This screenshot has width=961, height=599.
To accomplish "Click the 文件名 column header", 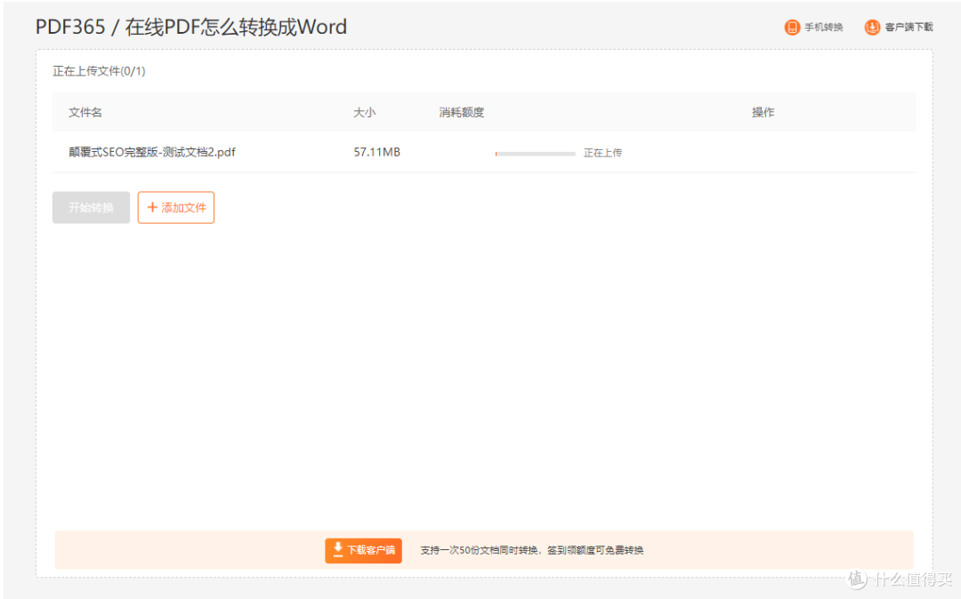I will 85,112.
